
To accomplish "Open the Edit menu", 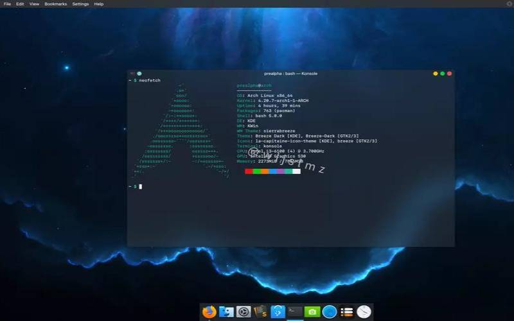I will click(x=20, y=4).
